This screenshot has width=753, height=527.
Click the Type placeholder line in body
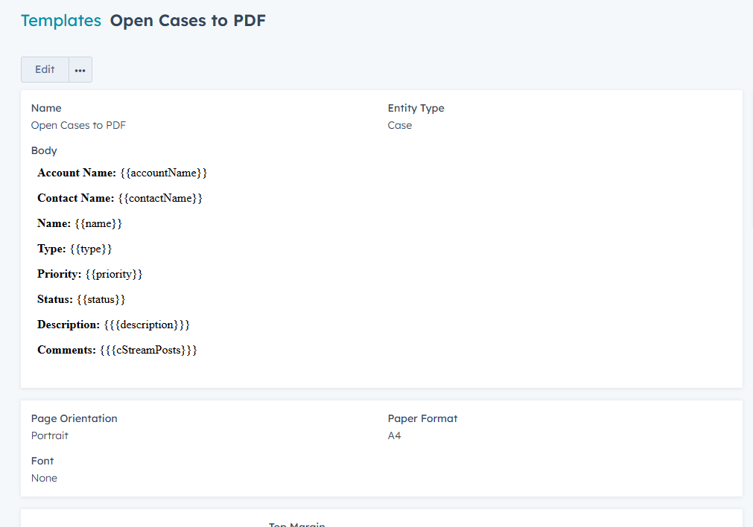74,249
